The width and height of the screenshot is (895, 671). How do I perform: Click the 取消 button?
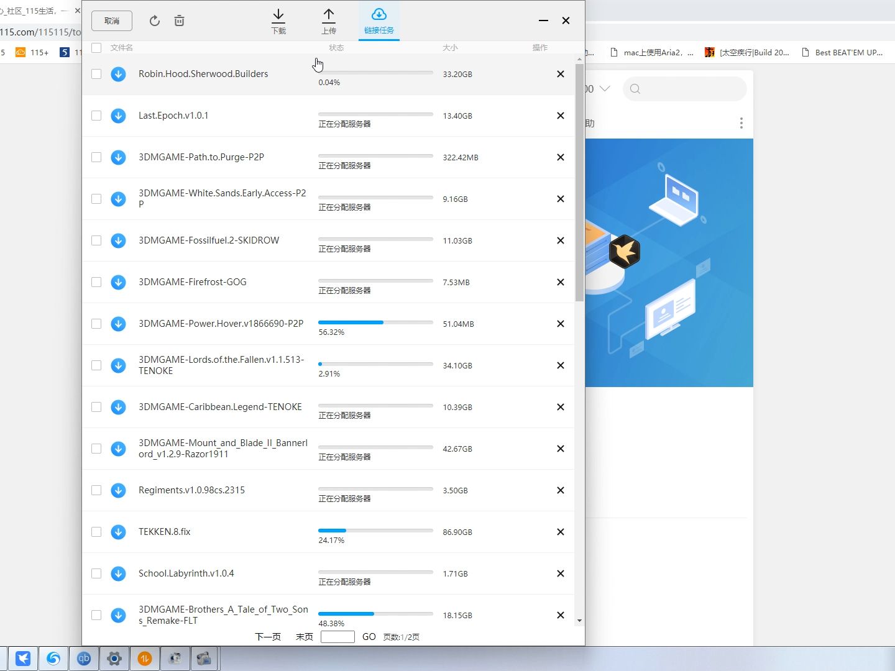coord(112,21)
